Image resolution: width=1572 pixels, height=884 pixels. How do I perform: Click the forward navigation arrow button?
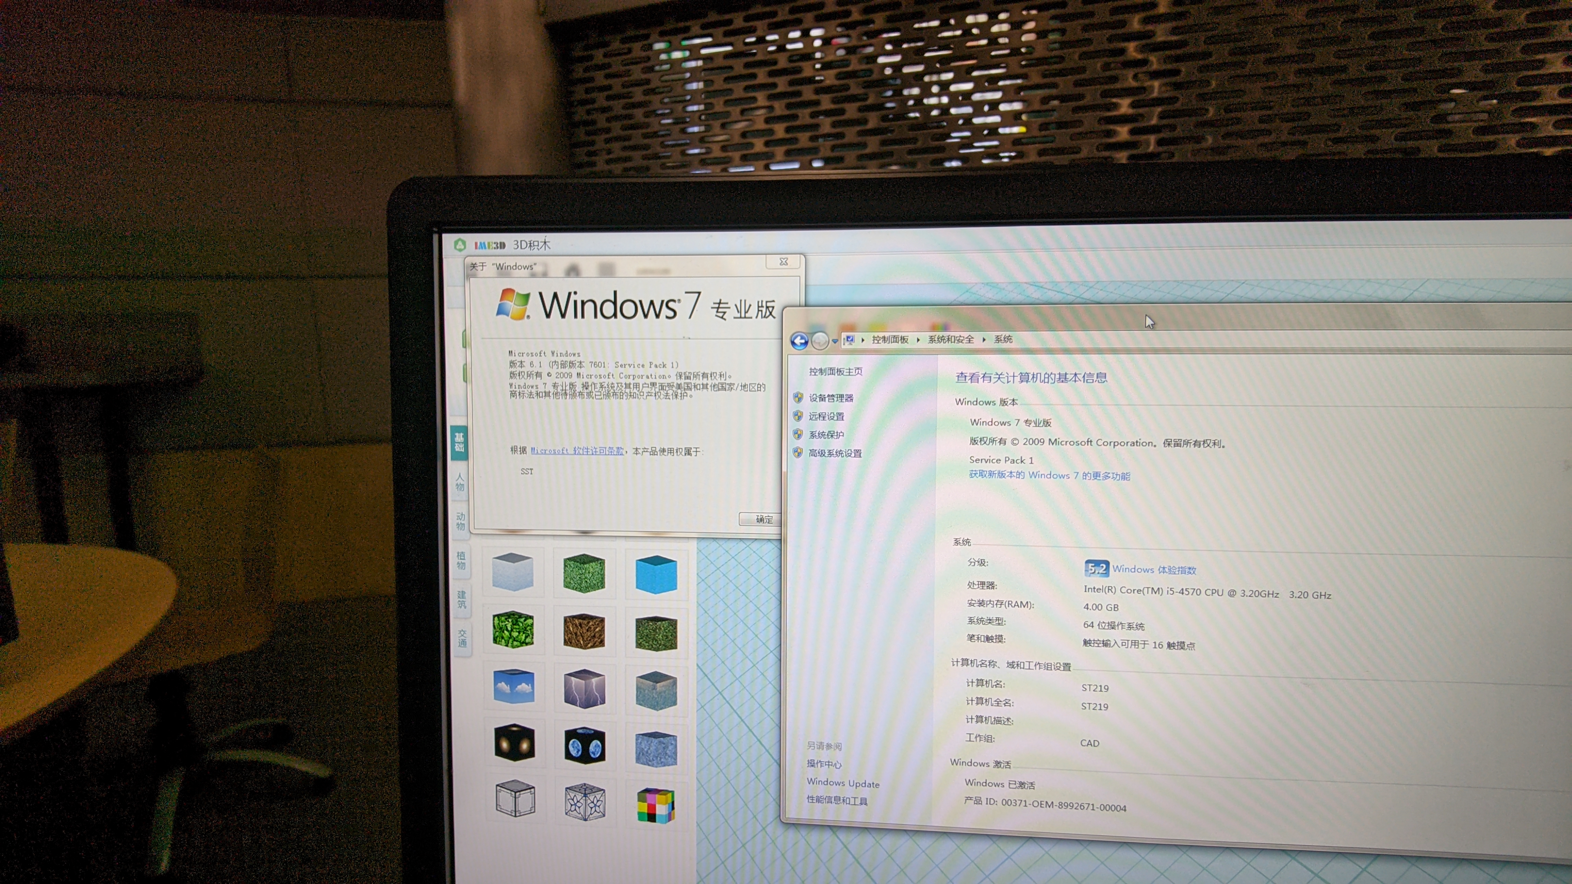(820, 340)
